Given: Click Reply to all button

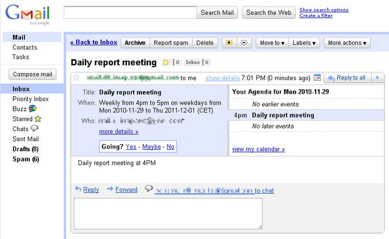Looking at the screenshot, I should [348, 78].
